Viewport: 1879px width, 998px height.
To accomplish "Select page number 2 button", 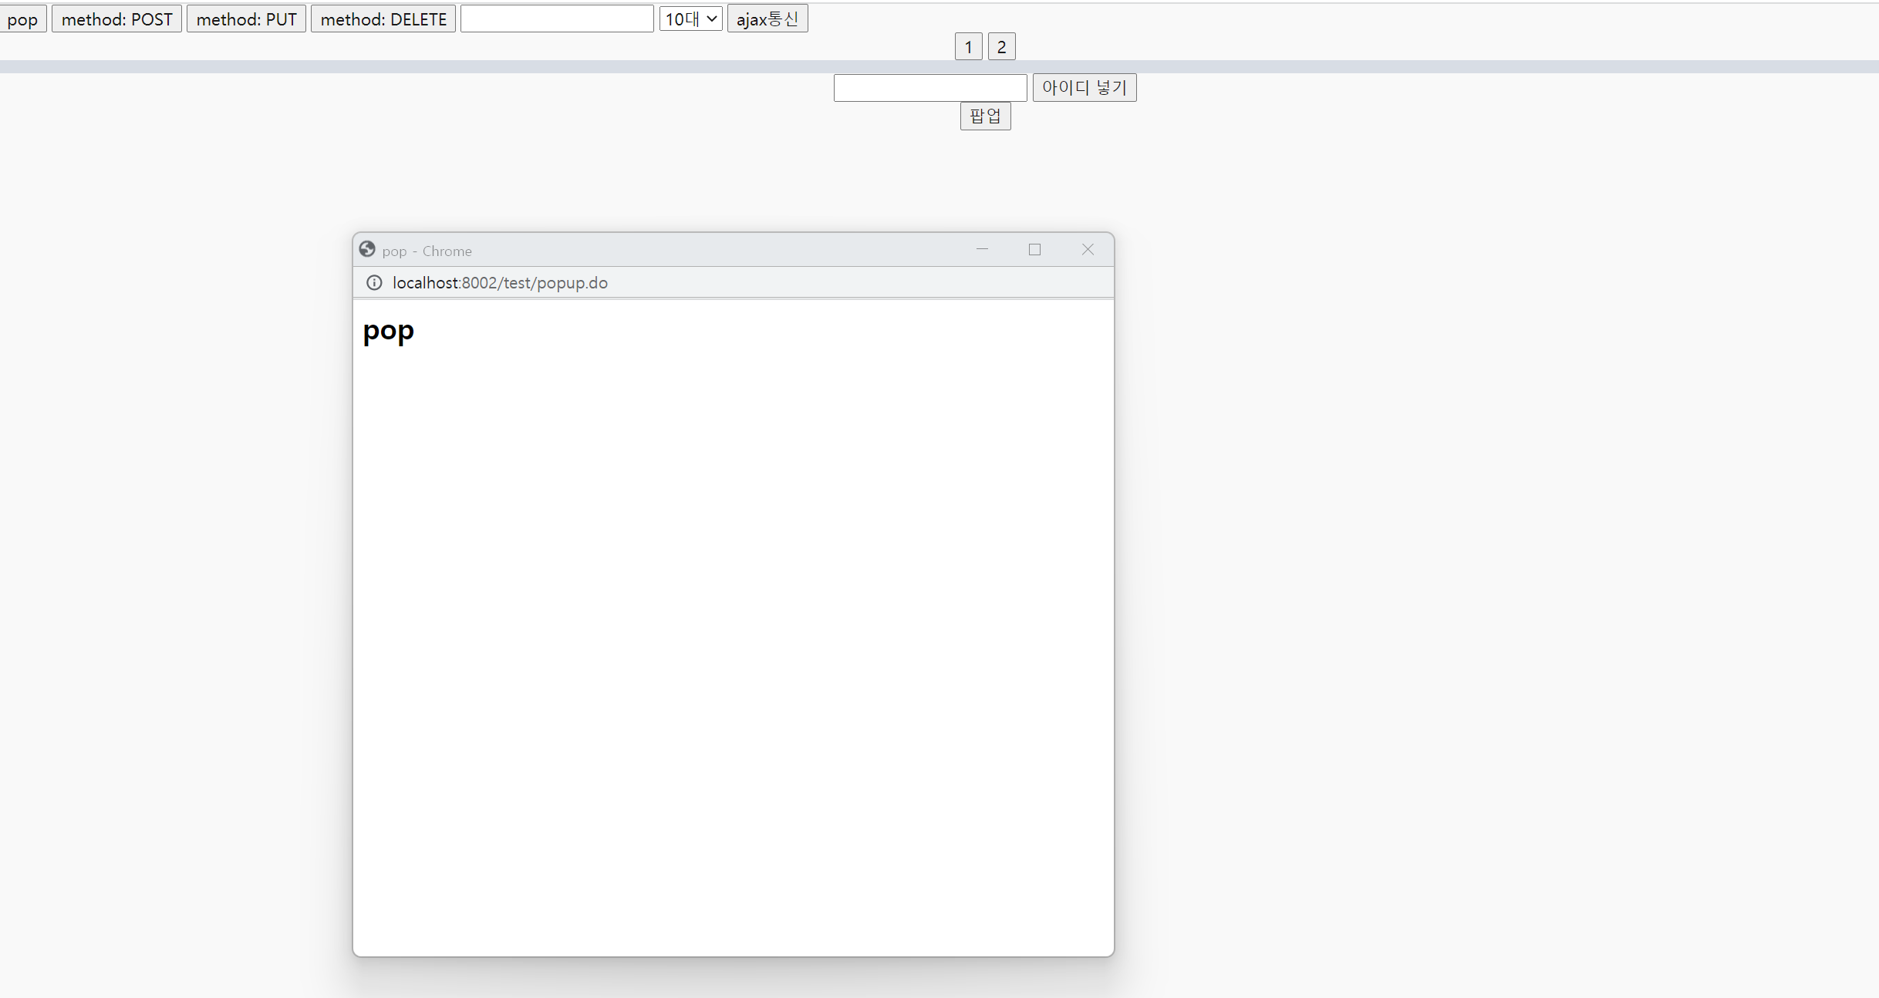I will [x=1001, y=47].
